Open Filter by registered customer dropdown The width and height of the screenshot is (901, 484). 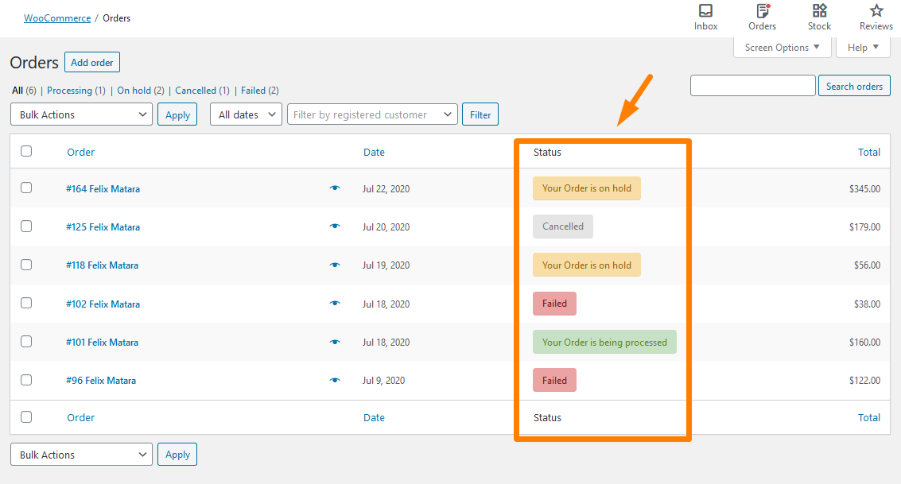(x=372, y=114)
